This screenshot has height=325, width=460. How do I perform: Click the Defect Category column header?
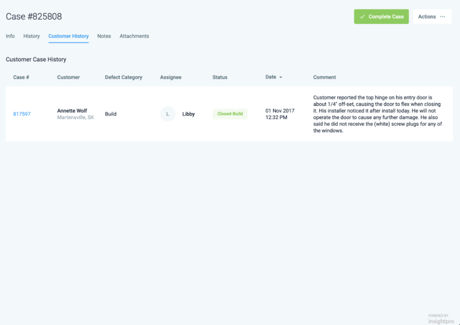(x=123, y=77)
